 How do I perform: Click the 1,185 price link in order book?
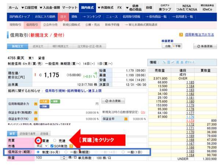[190, 82]
